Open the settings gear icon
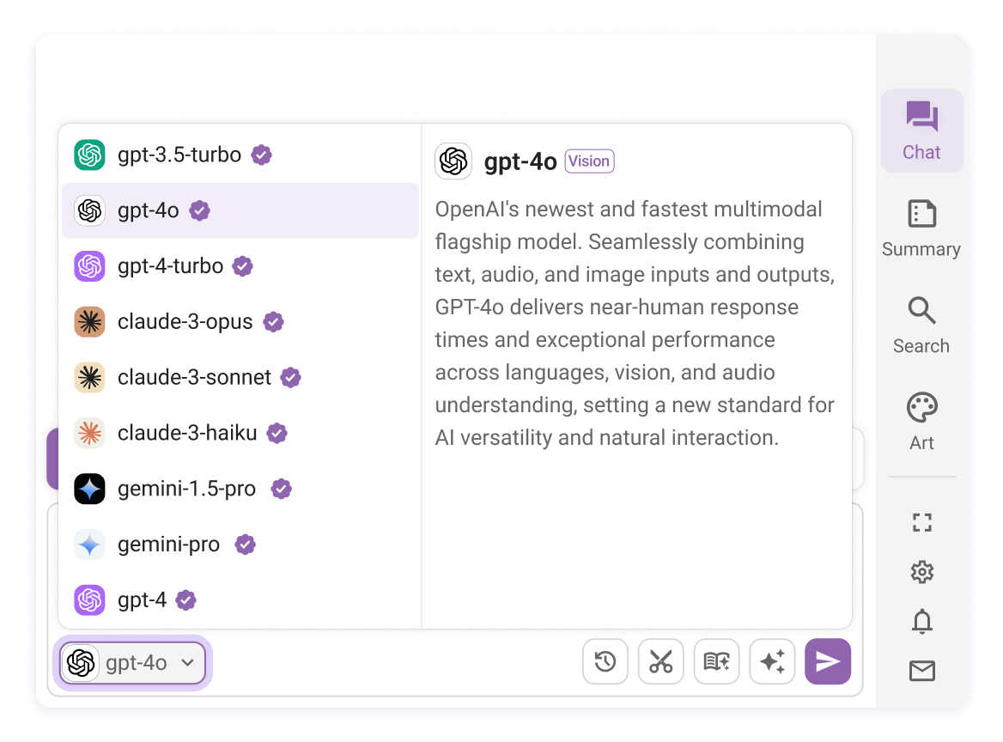Image resolution: width=1003 pixels, height=742 pixels. (x=921, y=572)
